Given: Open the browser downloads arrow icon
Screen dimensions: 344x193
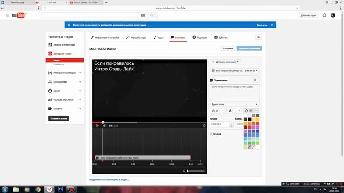Looking at the screenshot, I should 341,8.
